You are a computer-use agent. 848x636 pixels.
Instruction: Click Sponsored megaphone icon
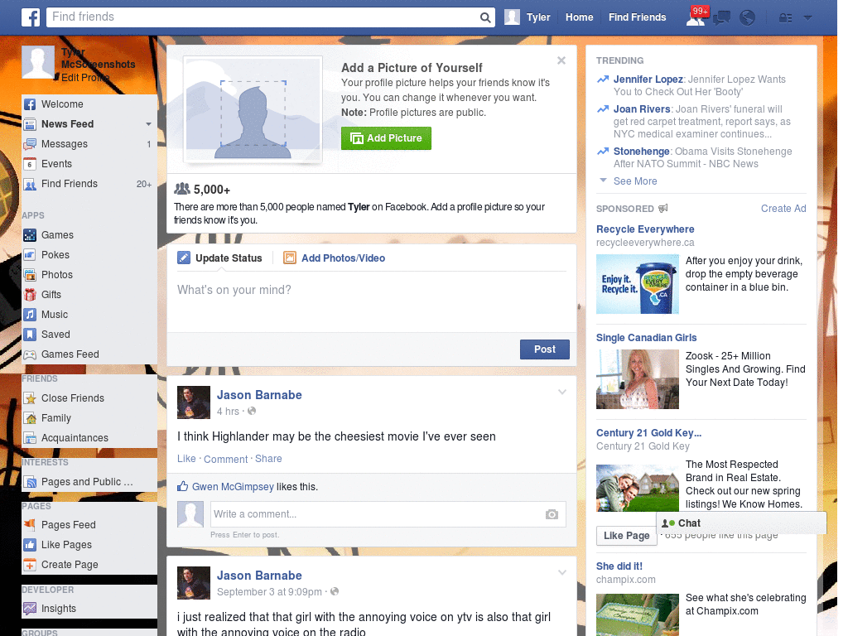pyautogui.click(x=663, y=208)
